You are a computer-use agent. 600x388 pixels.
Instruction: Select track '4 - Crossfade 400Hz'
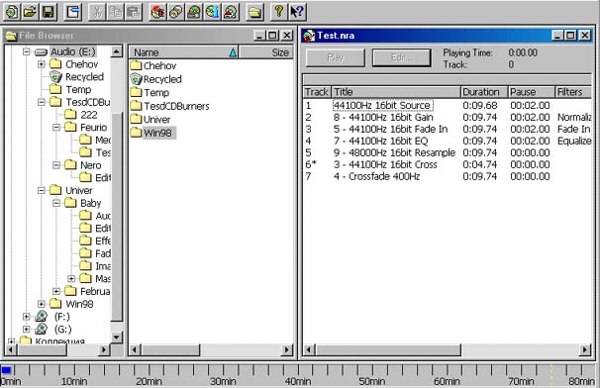[376, 176]
